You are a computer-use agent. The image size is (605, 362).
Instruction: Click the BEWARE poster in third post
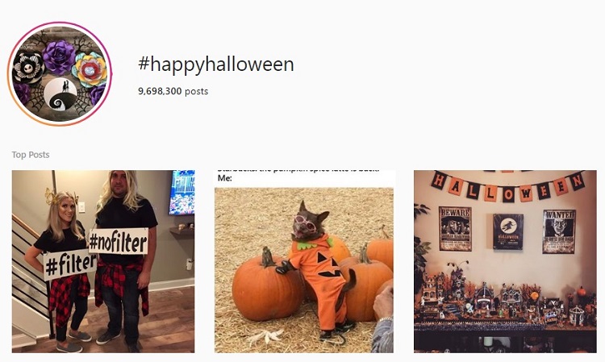tap(455, 229)
